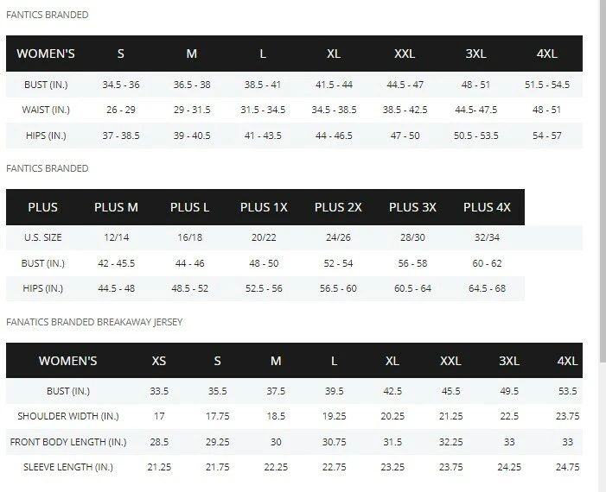Select the FRONT BODY LENGTH (IN.) row label
The height and width of the screenshot is (492, 606).
pyautogui.click(x=68, y=442)
